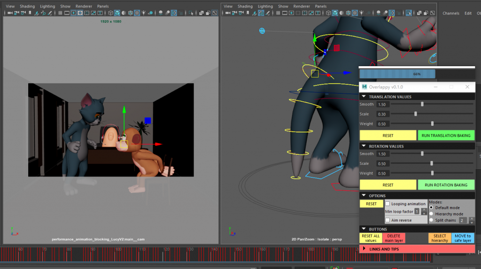The image size is (481, 269).
Task: Open View menu in left panel
Action: tap(10, 6)
